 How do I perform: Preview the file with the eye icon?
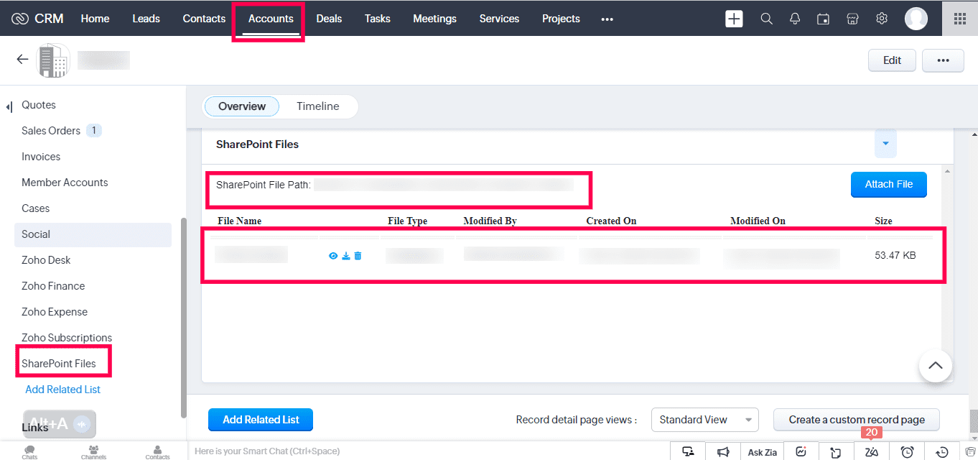333,256
